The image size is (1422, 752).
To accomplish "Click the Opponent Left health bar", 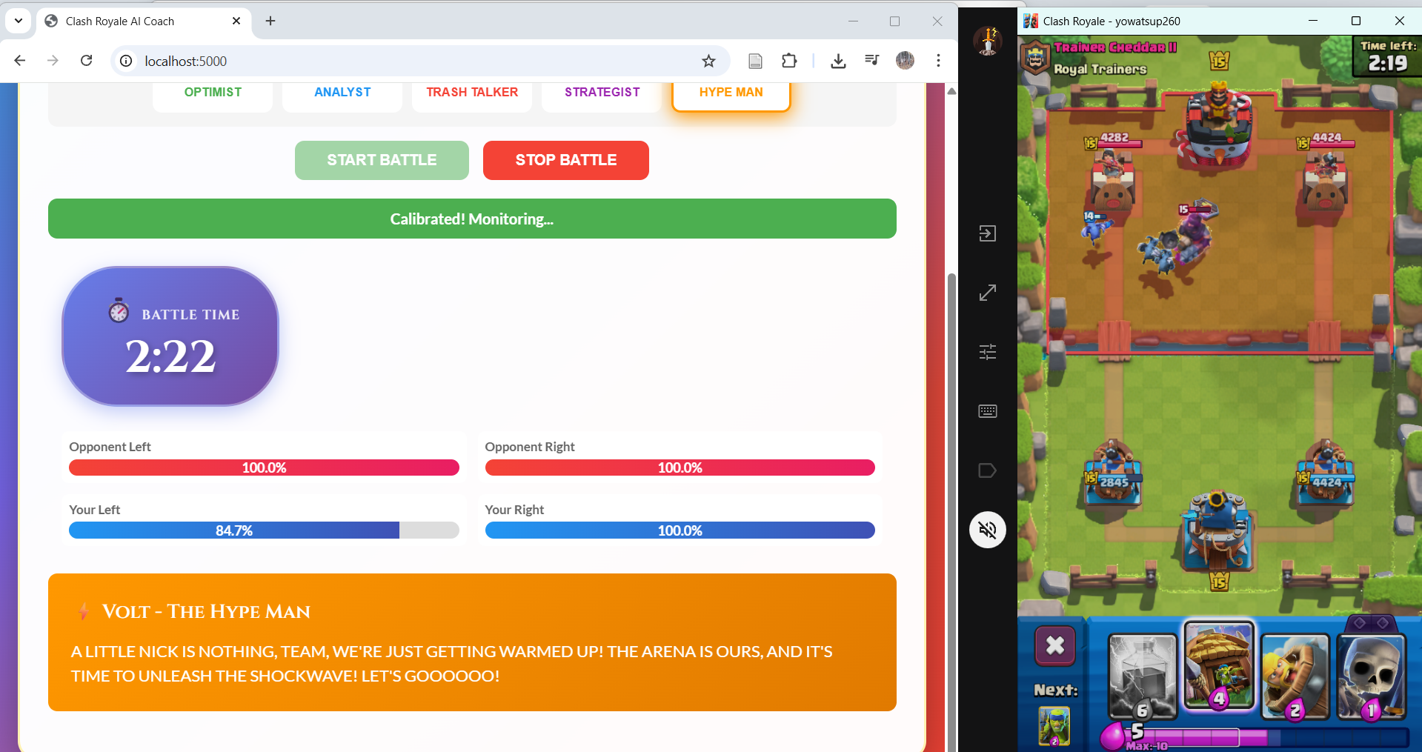I will pos(264,467).
